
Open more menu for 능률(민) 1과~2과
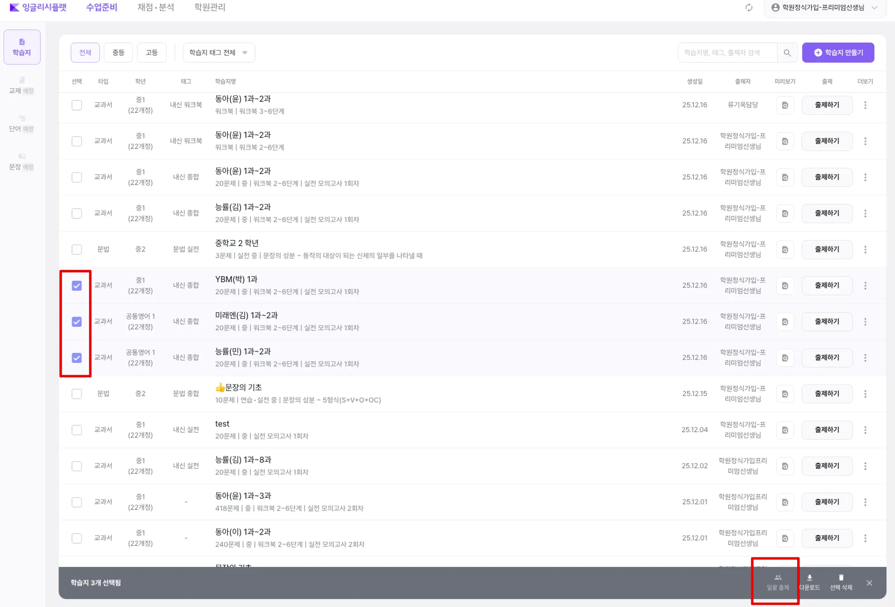point(865,358)
